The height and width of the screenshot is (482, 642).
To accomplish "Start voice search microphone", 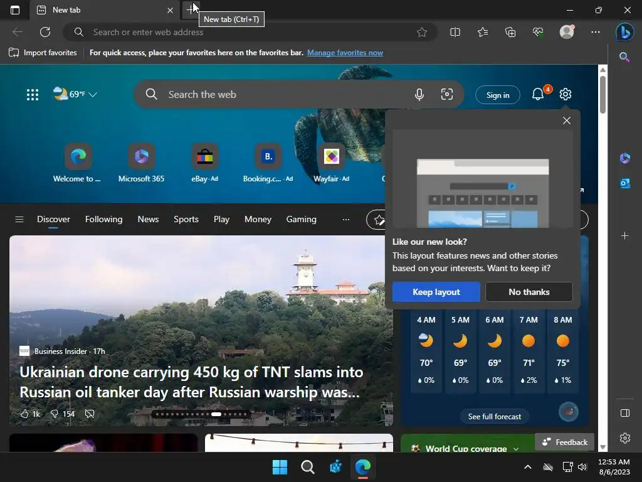I will click(x=419, y=95).
